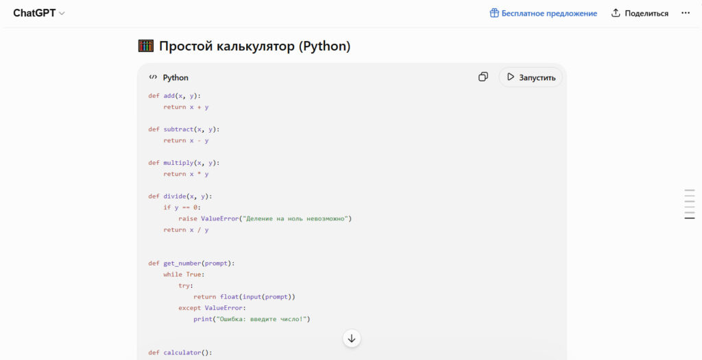The image size is (702, 360).
Task: Click the try: line
Action: 186,286
